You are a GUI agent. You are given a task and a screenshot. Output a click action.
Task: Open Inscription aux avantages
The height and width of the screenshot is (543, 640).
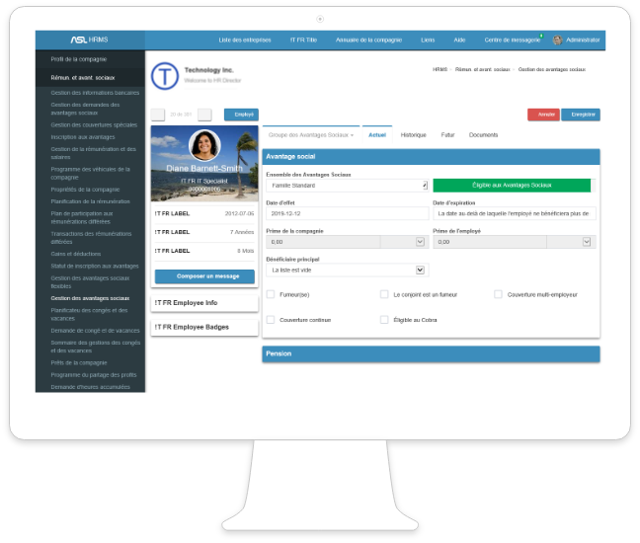tap(82, 137)
